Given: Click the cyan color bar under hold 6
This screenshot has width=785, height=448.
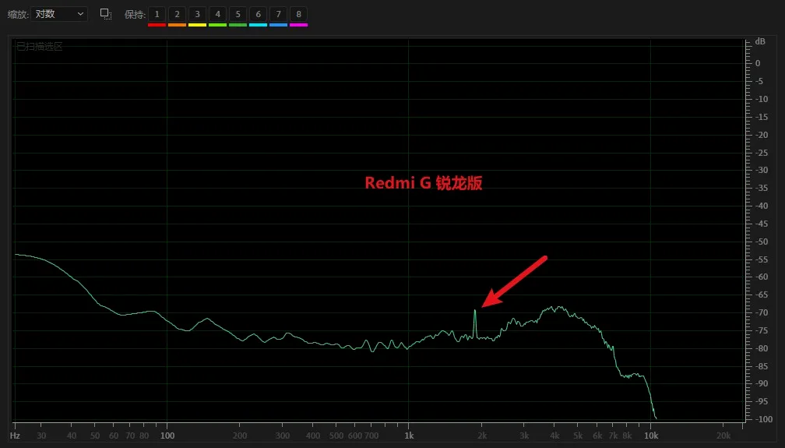Looking at the screenshot, I should [x=259, y=25].
